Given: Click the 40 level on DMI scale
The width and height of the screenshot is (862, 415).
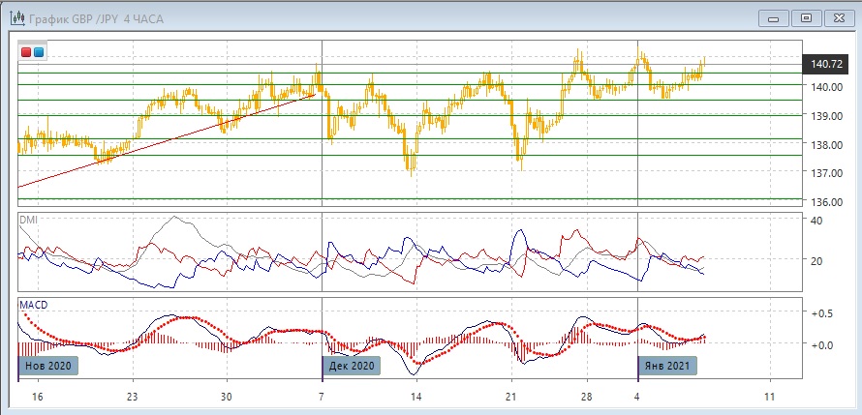Looking at the screenshot, I should point(816,221).
